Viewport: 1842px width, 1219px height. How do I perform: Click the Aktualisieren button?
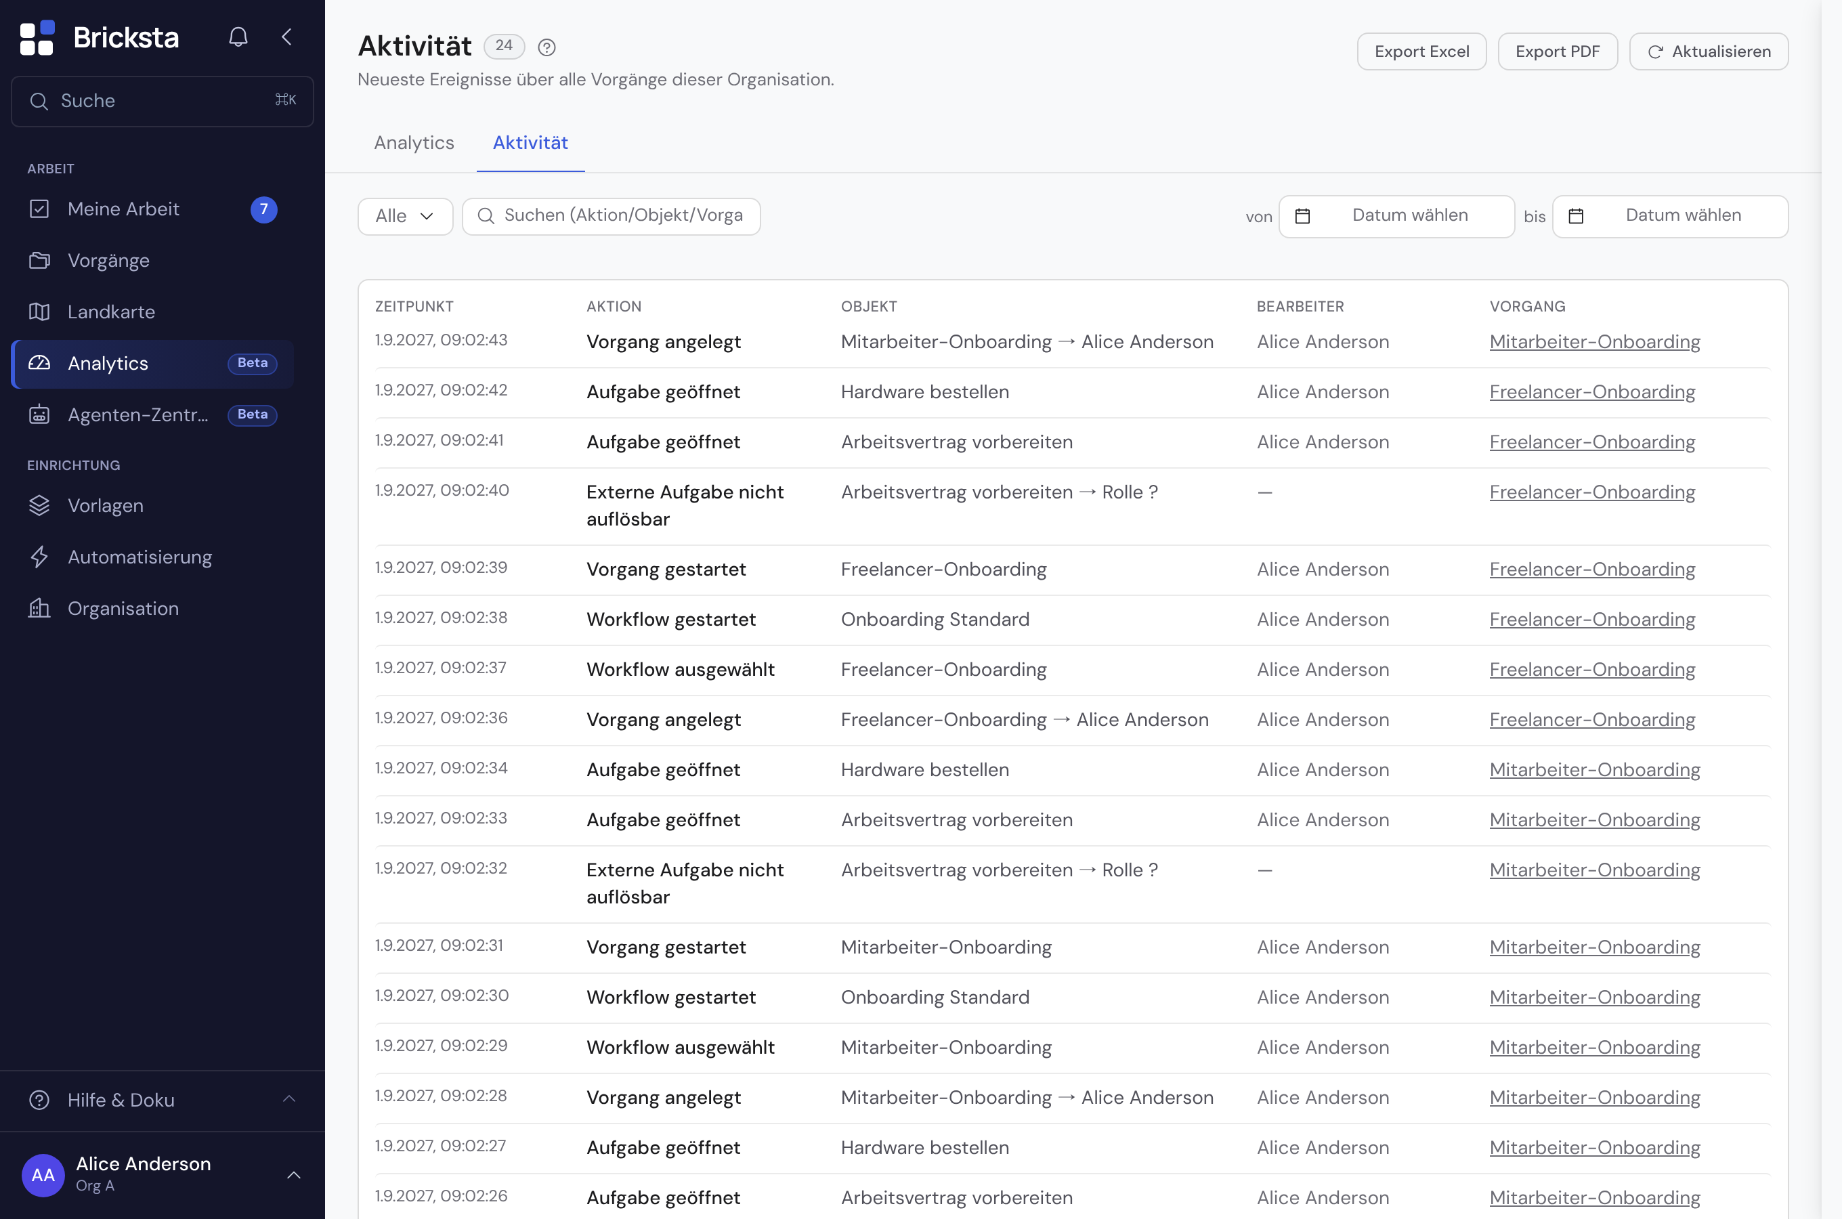[1709, 51]
